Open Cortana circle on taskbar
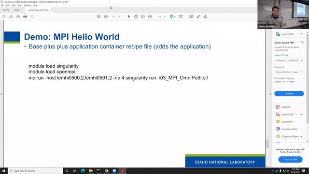 click(67, 171)
